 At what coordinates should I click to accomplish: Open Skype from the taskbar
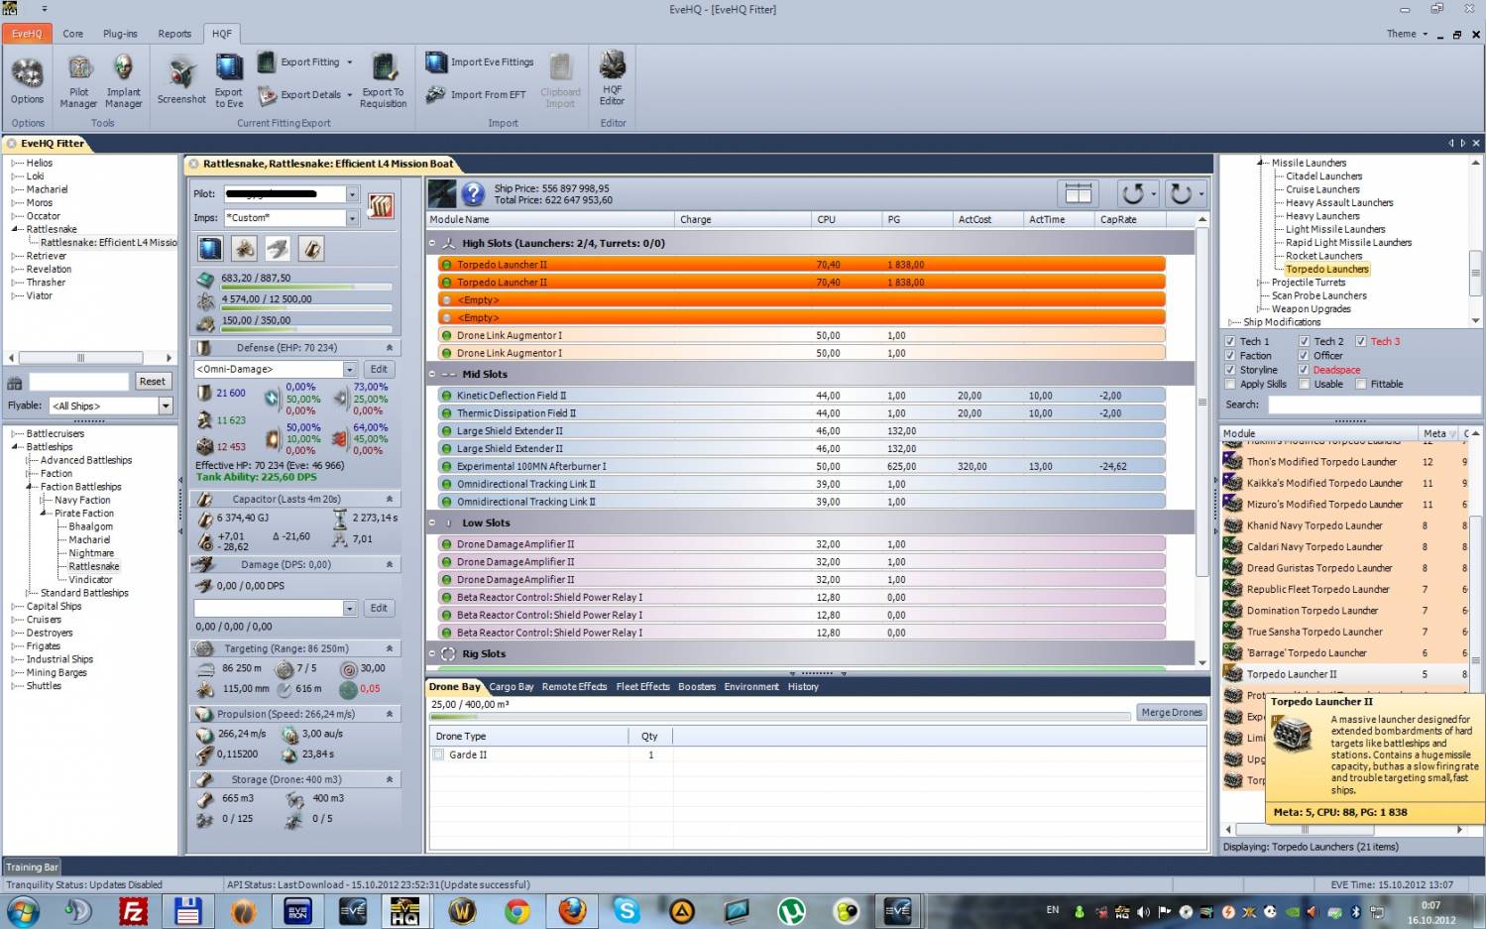(x=627, y=910)
